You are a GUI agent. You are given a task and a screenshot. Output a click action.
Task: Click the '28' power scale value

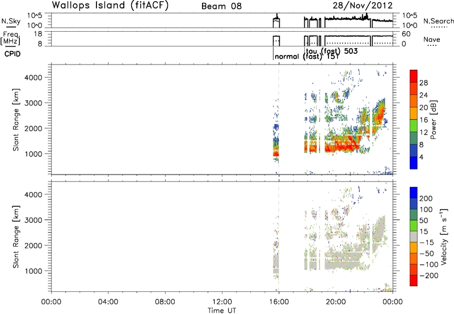[x=423, y=83]
